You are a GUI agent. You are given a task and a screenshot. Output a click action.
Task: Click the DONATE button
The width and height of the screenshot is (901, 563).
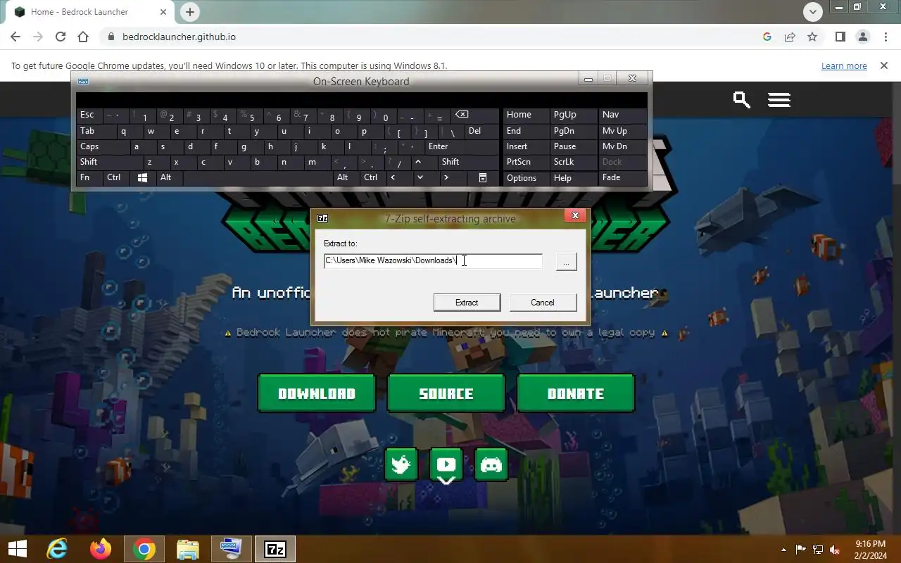576,393
